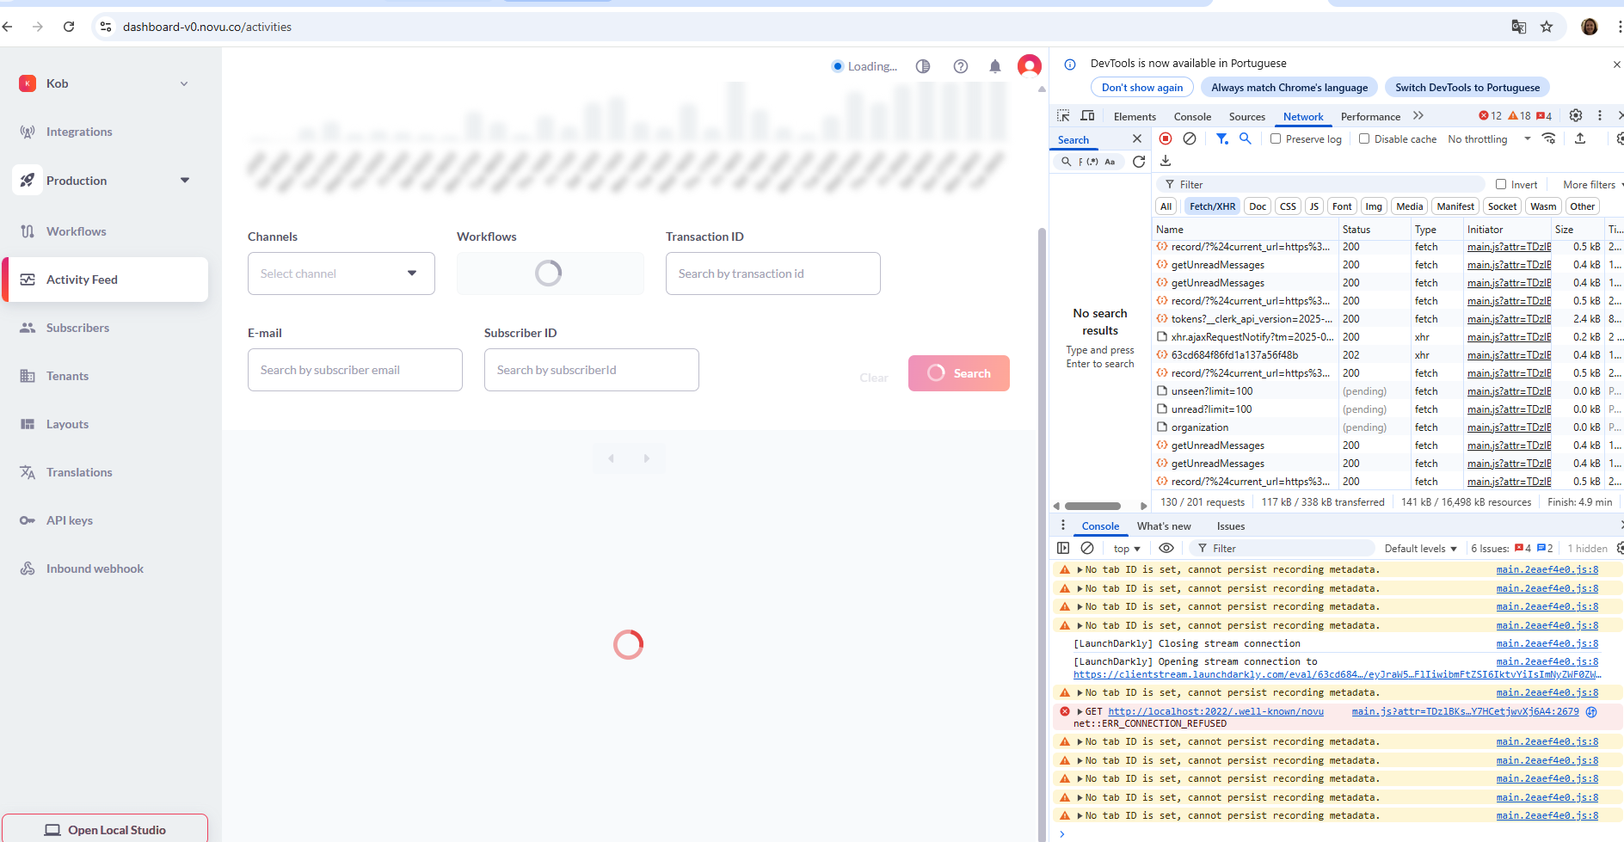Open the localhost:2022 well-known novu link

tap(1215, 712)
